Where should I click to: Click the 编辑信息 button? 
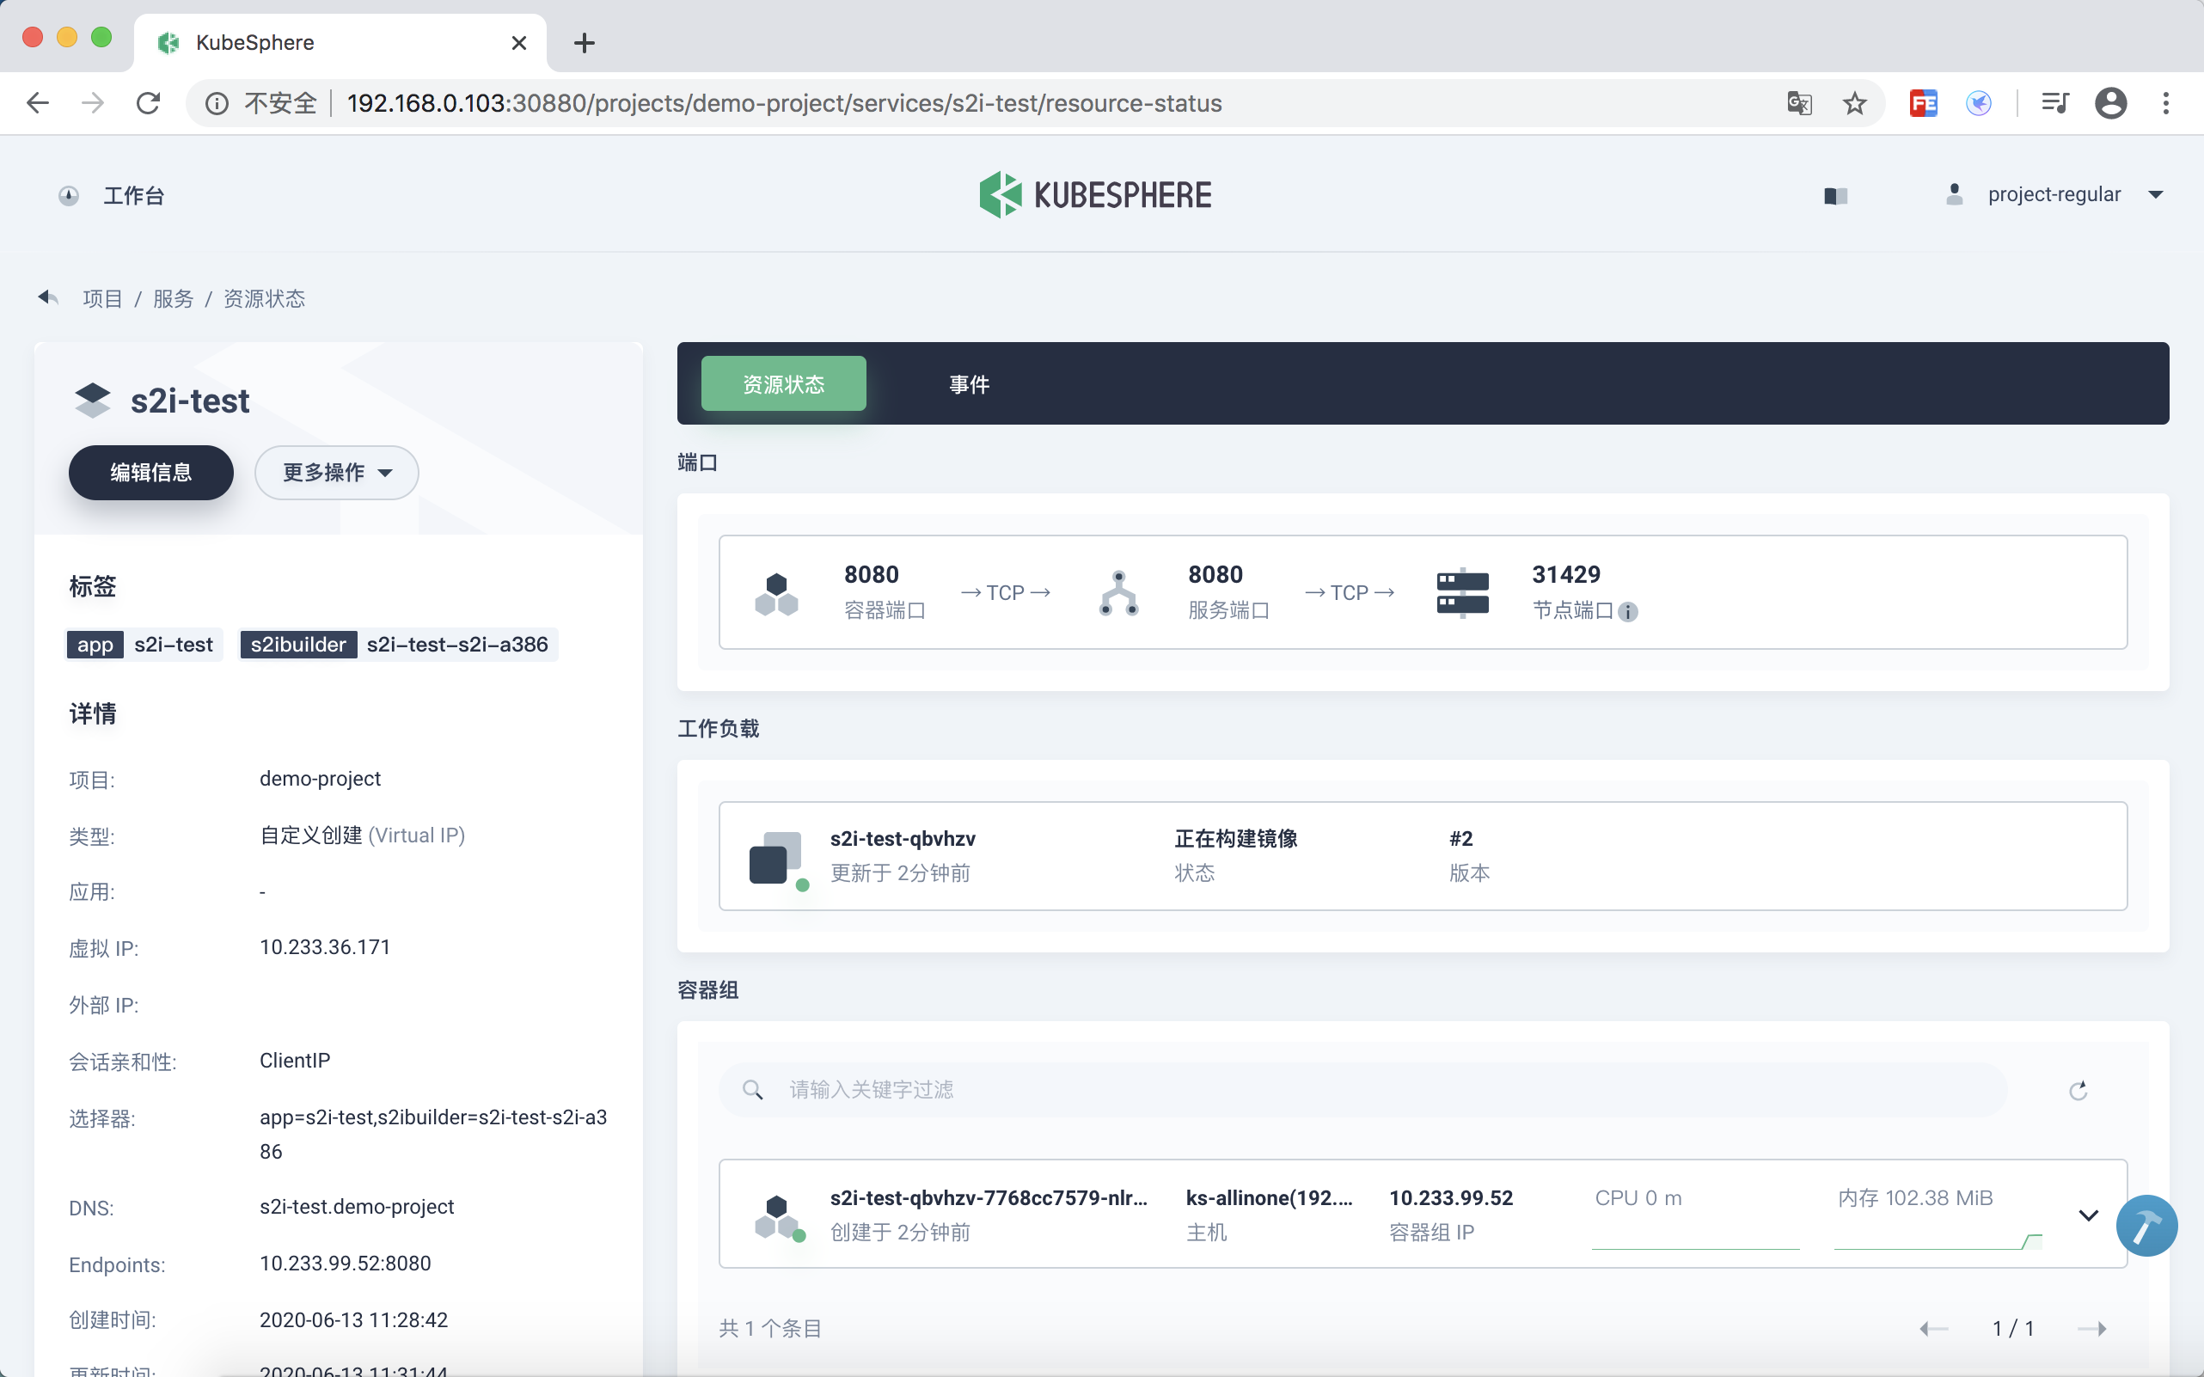[151, 473]
